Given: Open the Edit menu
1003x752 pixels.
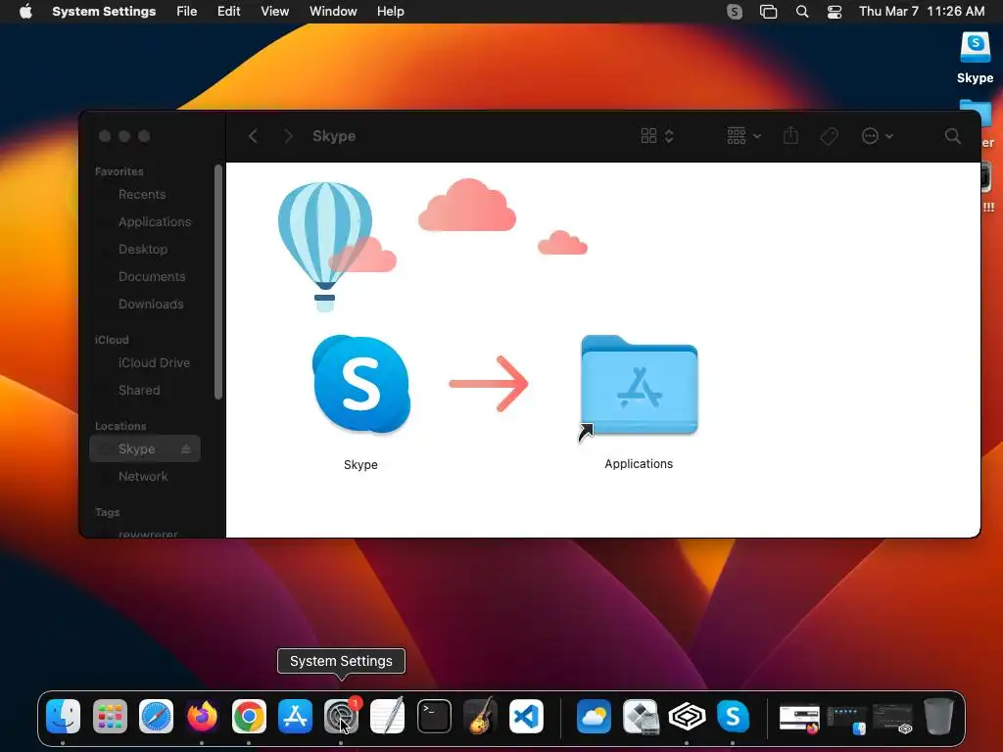Looking at the screenshot, I should click(x=228, y=12).
